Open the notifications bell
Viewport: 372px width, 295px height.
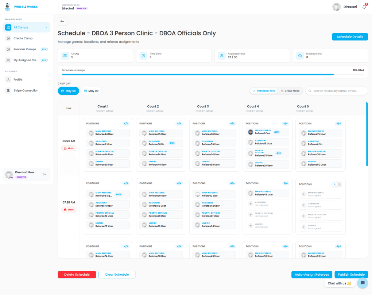[364, 7]
